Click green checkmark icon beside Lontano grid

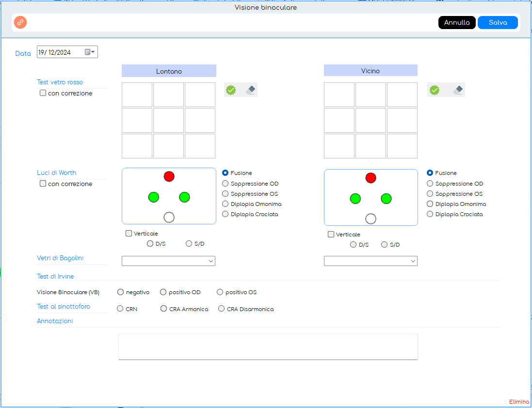231,90
